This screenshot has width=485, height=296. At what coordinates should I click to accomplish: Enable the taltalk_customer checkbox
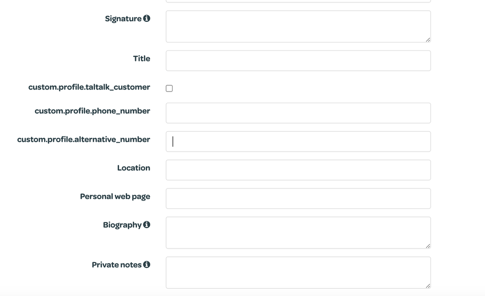pos(169,88)
